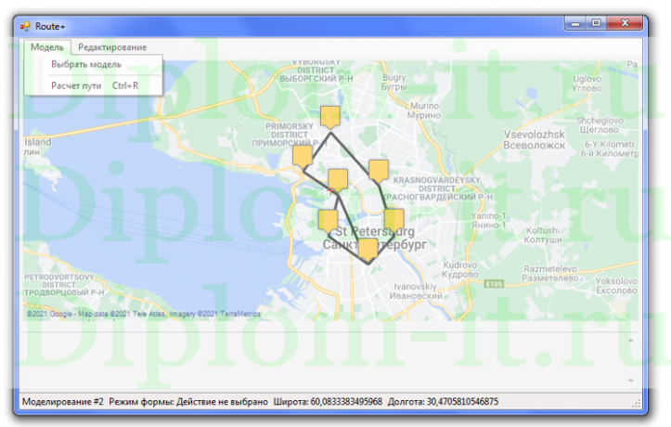This screenshot has height=427, width=671.
Task: Click the Режим формы status label
Action: coord(187,402)
